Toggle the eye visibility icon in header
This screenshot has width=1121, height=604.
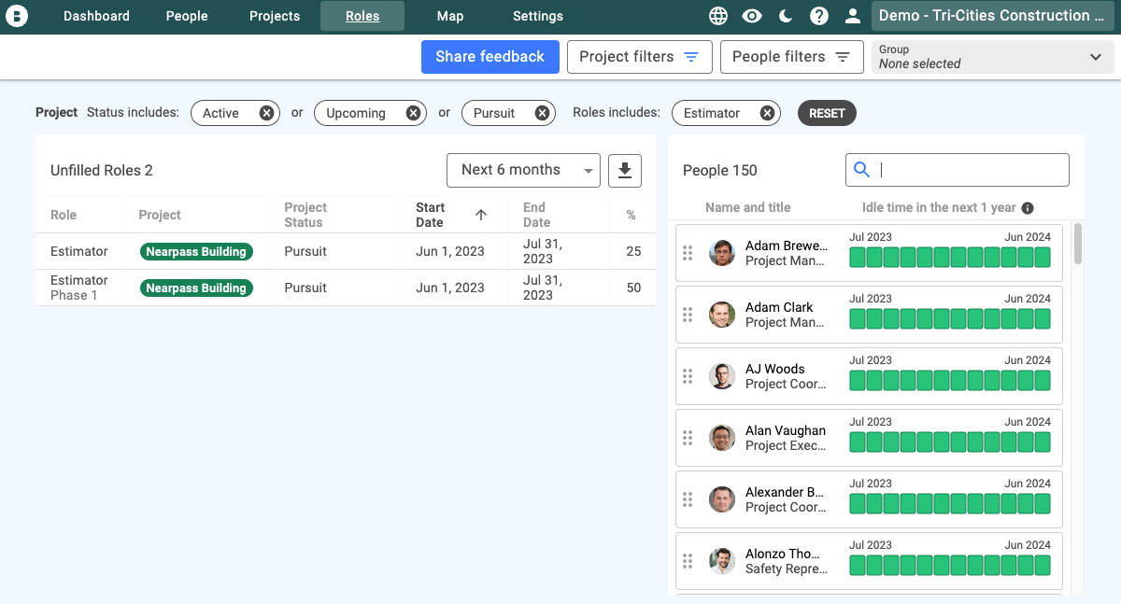[x=752, y=16]
